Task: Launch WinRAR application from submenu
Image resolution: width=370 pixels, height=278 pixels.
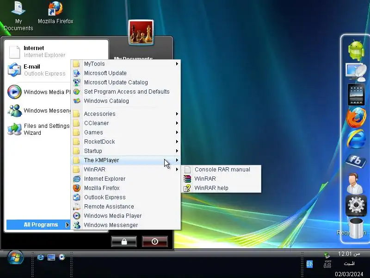Action: pyautogui.click(x=222, y=179)
